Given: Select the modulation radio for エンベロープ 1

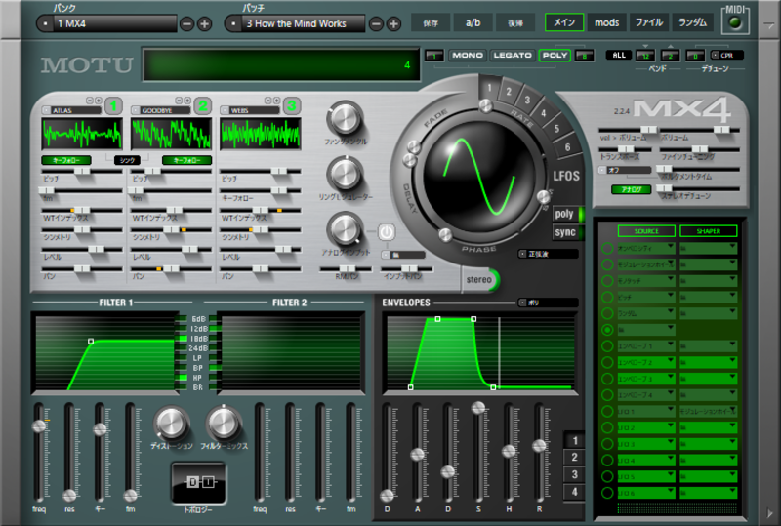Looking at the screenshot, I should click(x=607, y=346).
